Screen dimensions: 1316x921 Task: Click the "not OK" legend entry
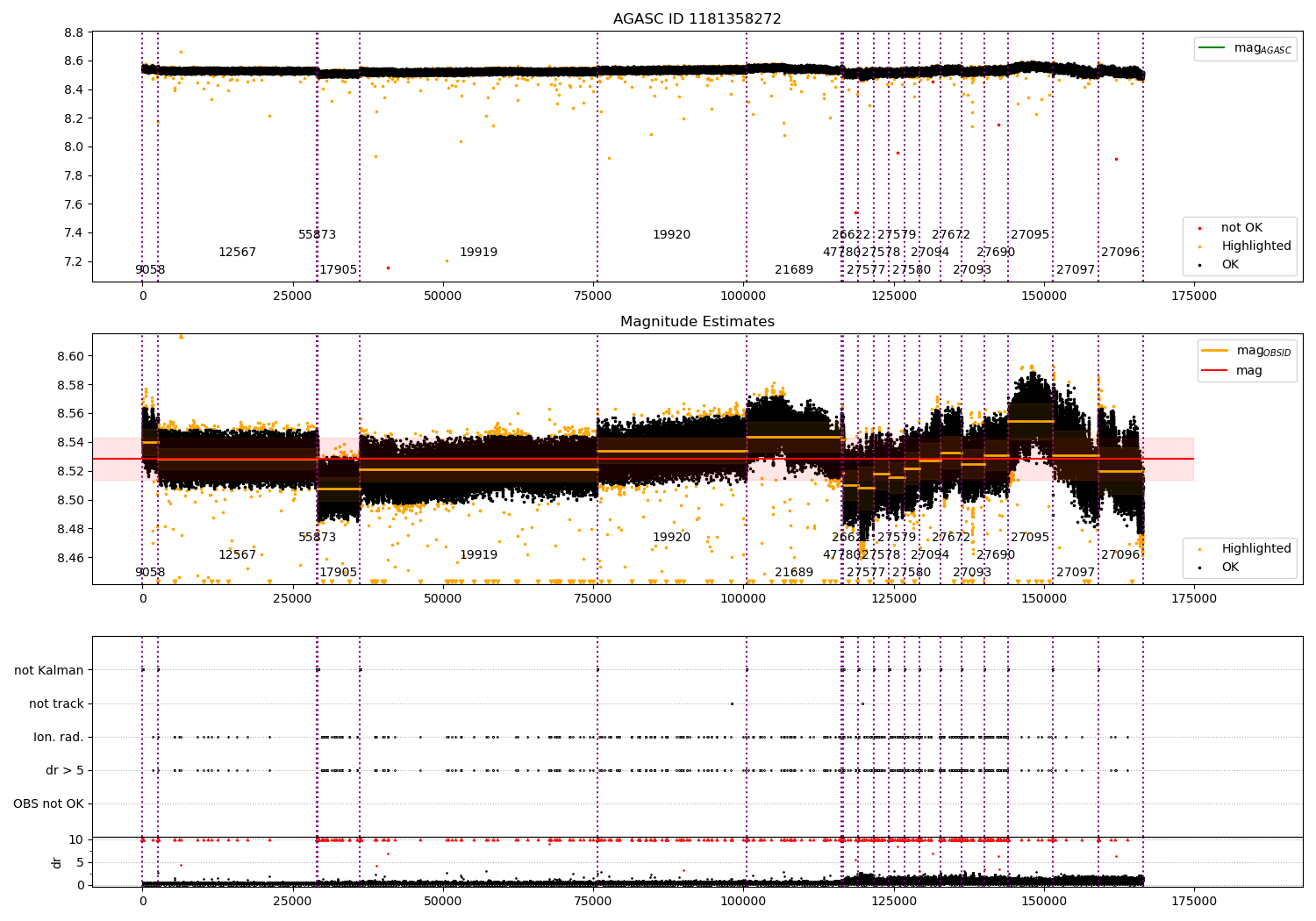pyautogui.click(x=1241, y=228)
